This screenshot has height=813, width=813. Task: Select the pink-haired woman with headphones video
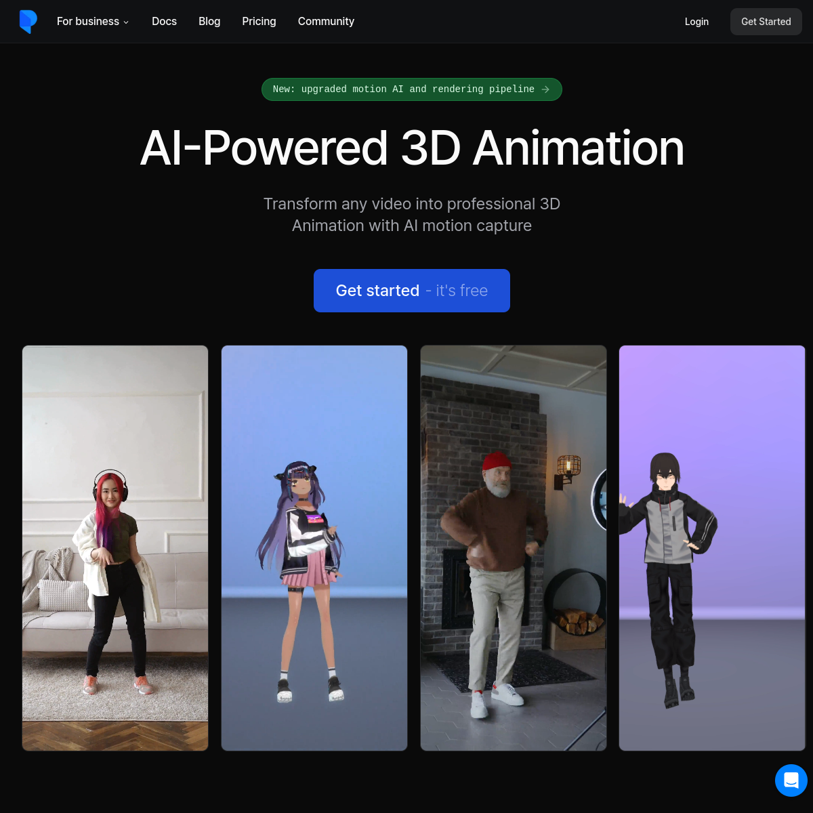coord(115,548)
